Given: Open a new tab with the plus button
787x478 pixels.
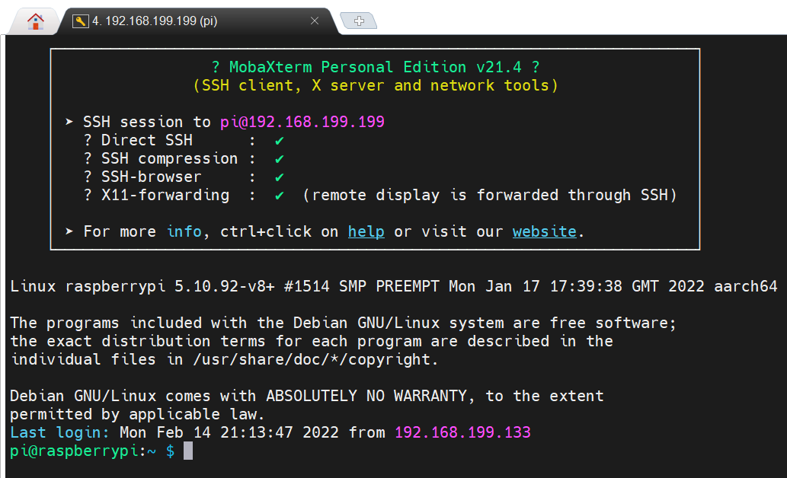Looking at the screenshot, I should click(x=359, y=21).
